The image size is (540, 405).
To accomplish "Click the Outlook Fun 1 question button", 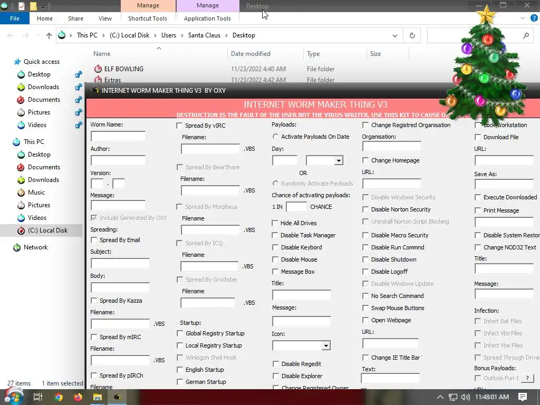I will click(x=527, y=378).
